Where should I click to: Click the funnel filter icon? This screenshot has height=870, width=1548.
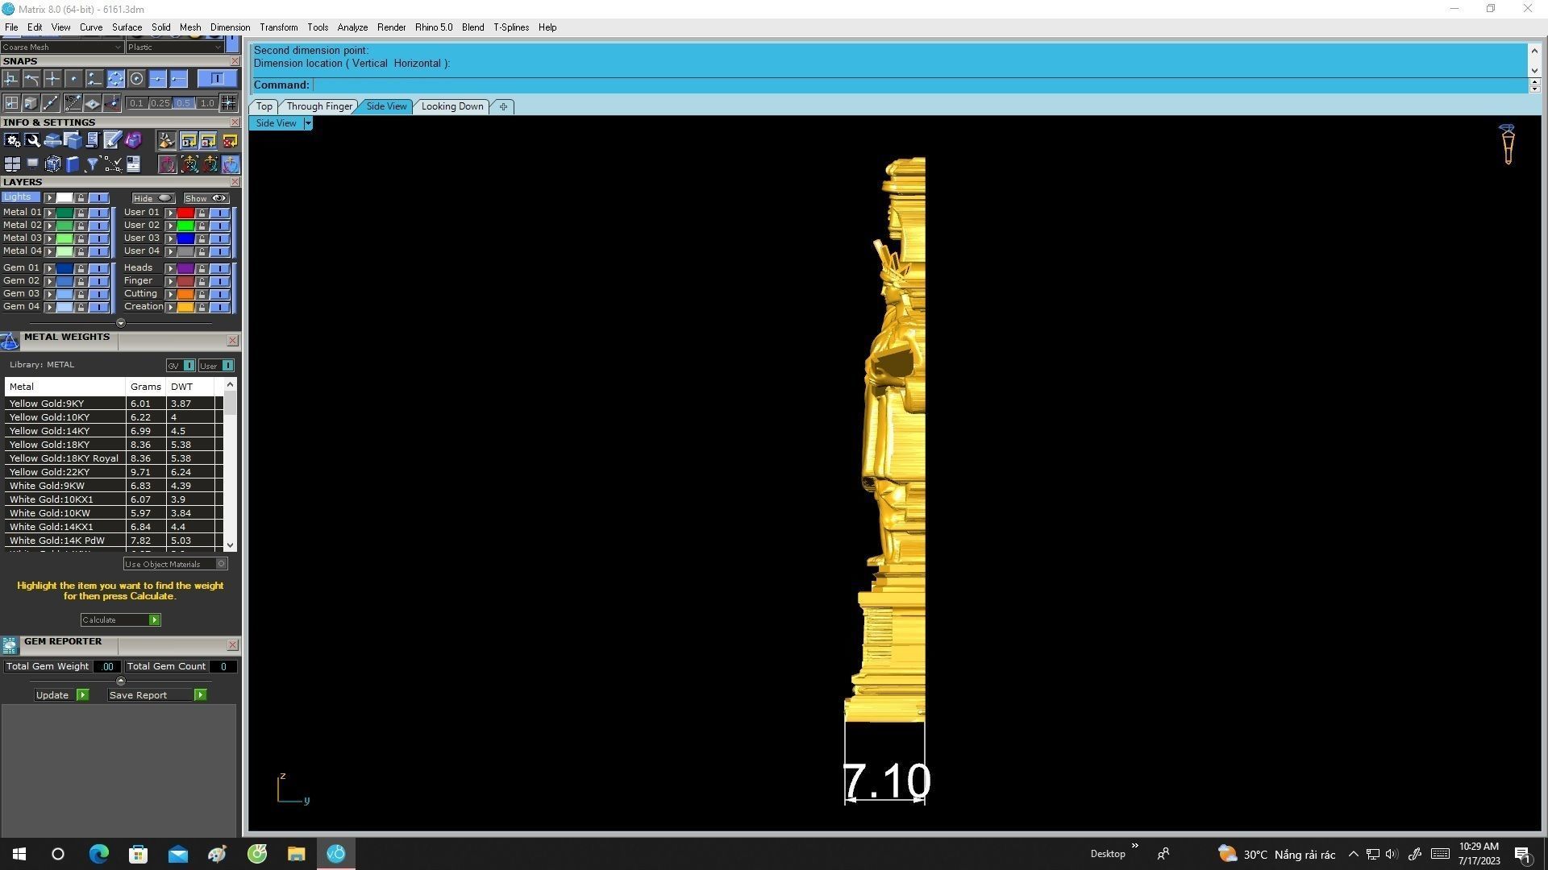point(93,165)
